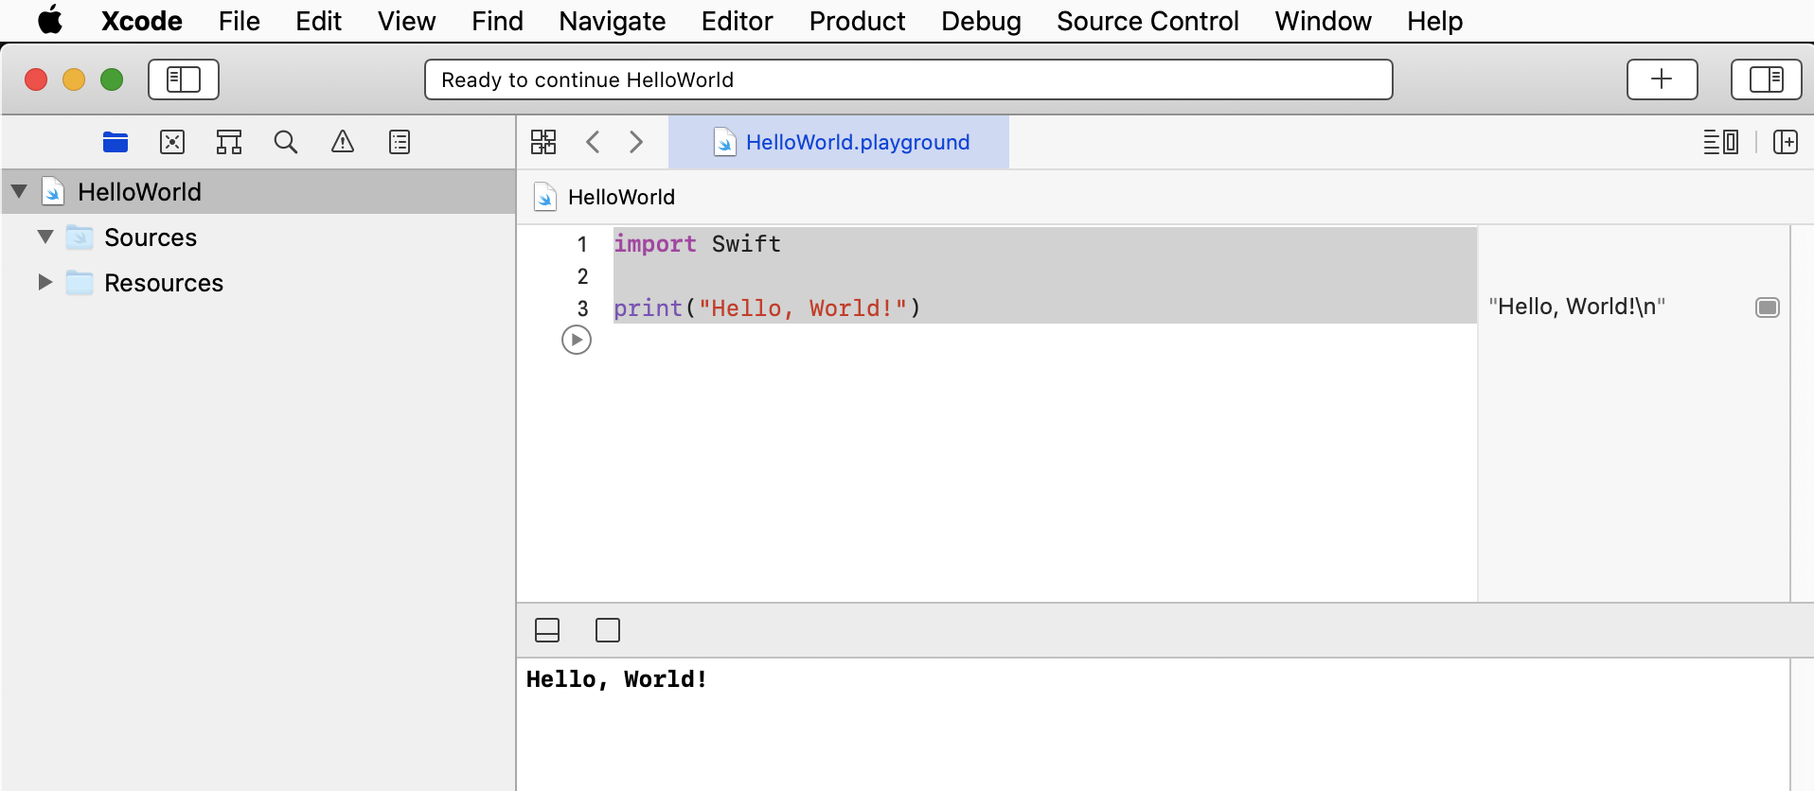Viewport: 1814px width, 791px height.
Task: Open the Find navigator magnifier icon
Action: [286, 142]
